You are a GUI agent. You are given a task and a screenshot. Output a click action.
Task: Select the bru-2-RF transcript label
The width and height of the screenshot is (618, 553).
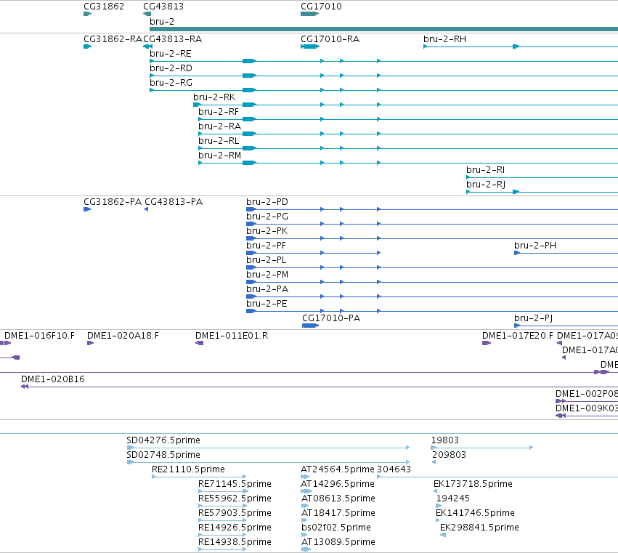click(x=219, y=112)
